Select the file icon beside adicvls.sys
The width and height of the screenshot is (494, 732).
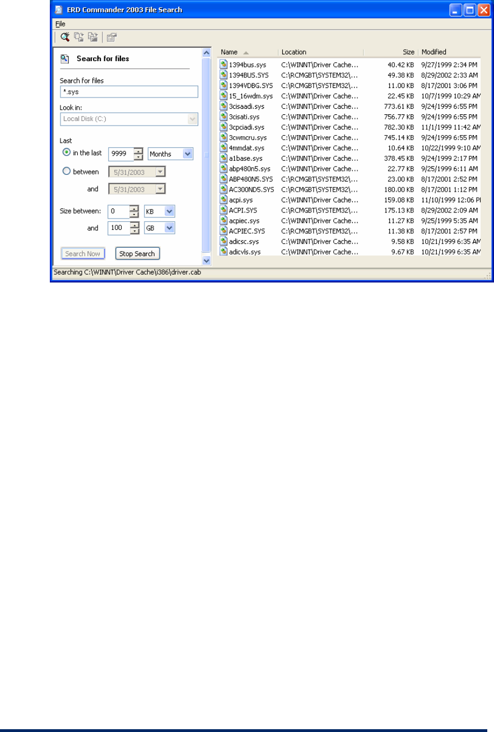(223, 252)
